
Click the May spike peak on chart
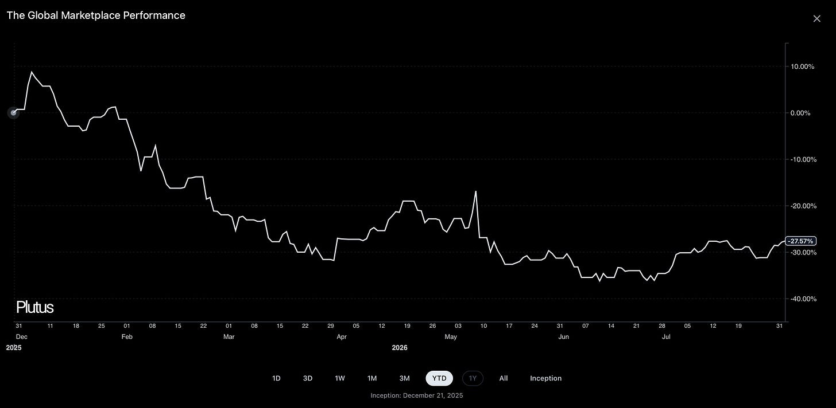click(x=476, y=191)
